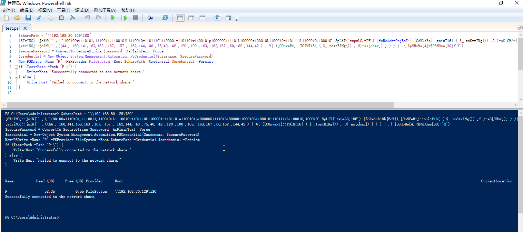
Task: Run the script with the green play icon
Action: click(113, 18)
